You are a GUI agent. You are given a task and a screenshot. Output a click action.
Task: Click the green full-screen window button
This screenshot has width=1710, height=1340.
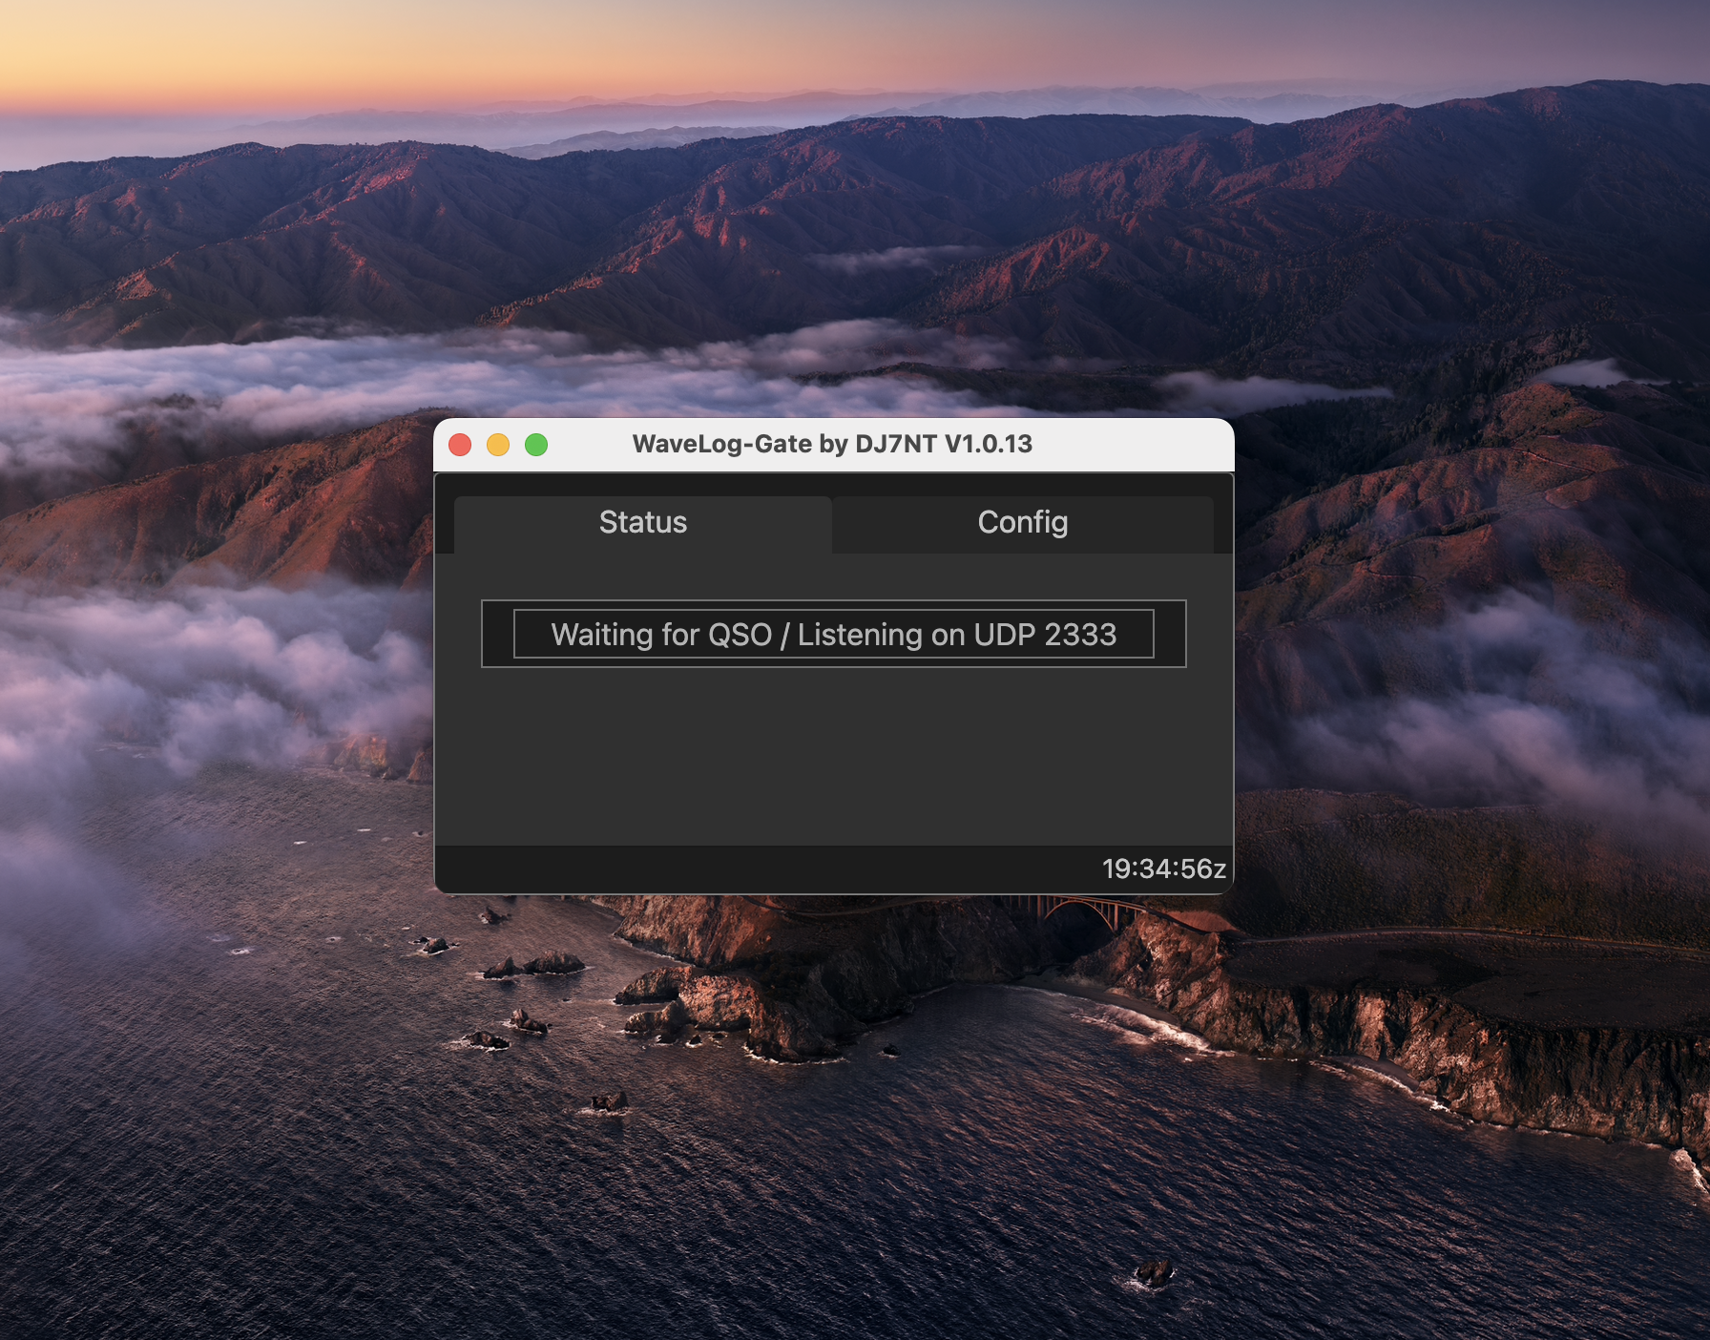[536, 445]
